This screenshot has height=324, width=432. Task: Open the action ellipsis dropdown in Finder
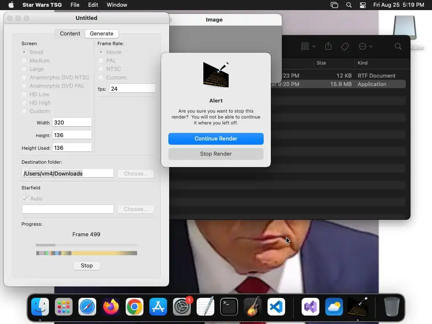click(366, 46)
